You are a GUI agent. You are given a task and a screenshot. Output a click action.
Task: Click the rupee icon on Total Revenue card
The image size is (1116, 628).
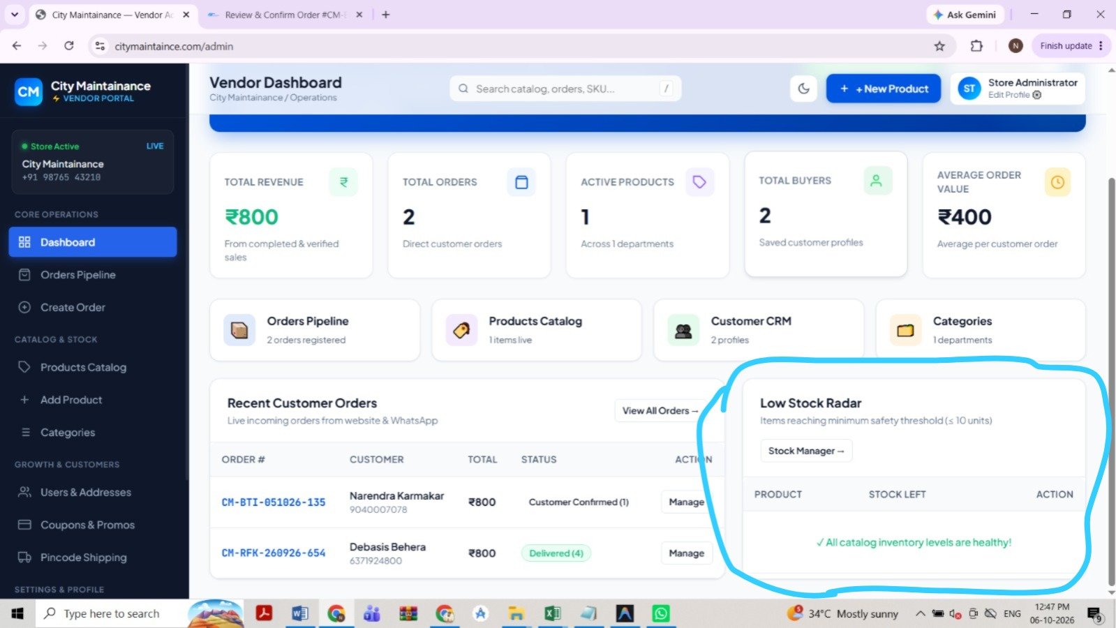tap(343, 182)
